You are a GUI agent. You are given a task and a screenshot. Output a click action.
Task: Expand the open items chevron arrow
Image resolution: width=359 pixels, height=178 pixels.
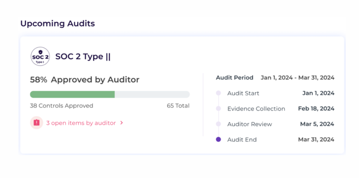click(122, 123)
